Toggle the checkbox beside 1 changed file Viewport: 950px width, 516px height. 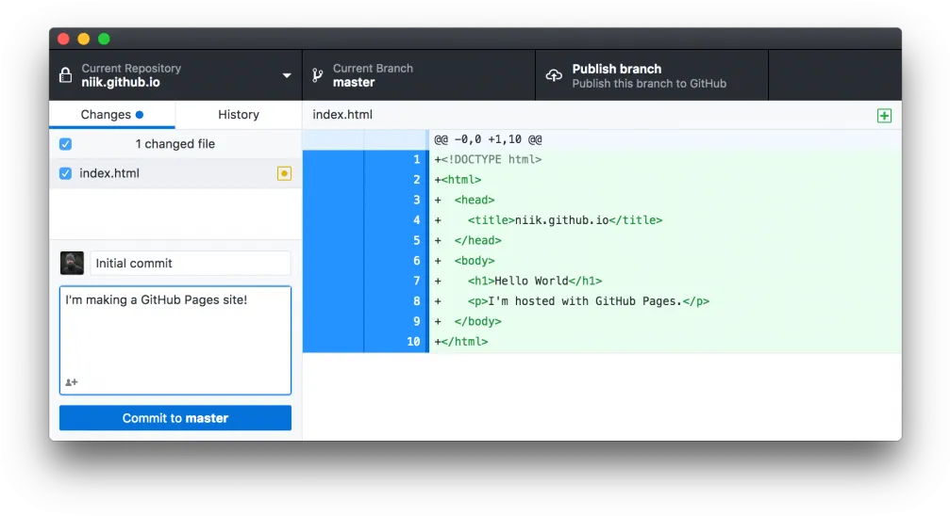65,144
